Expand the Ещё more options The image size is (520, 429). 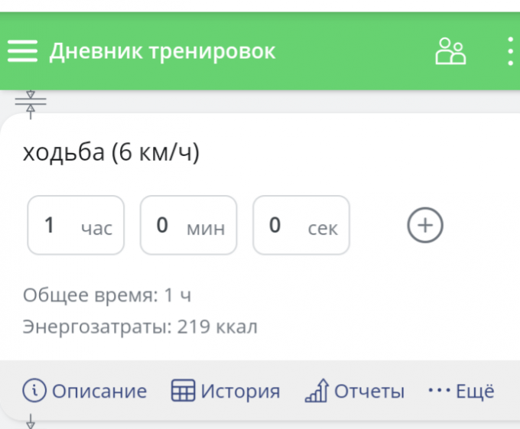pyautogui.click(x=461, y=391)
